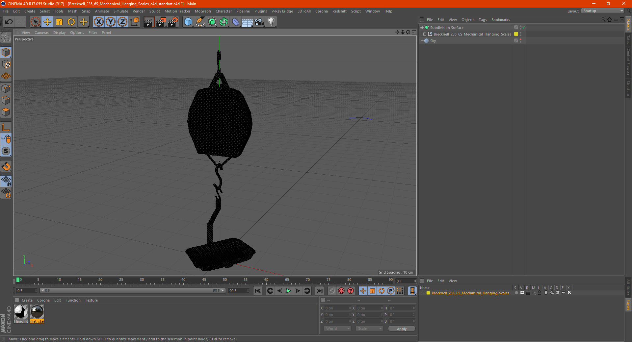Image resolution: width=632 pixels, height=342 pixels.
Task: Click Object Manager search magnifier icon
Action: coord(603,20)
